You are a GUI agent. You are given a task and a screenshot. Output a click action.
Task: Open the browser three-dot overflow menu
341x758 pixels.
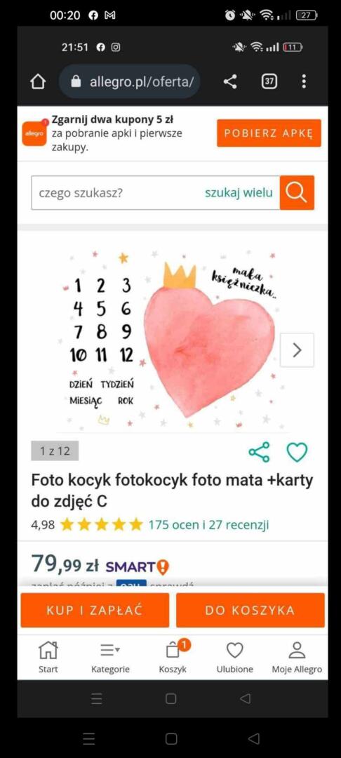coord(303,81)
